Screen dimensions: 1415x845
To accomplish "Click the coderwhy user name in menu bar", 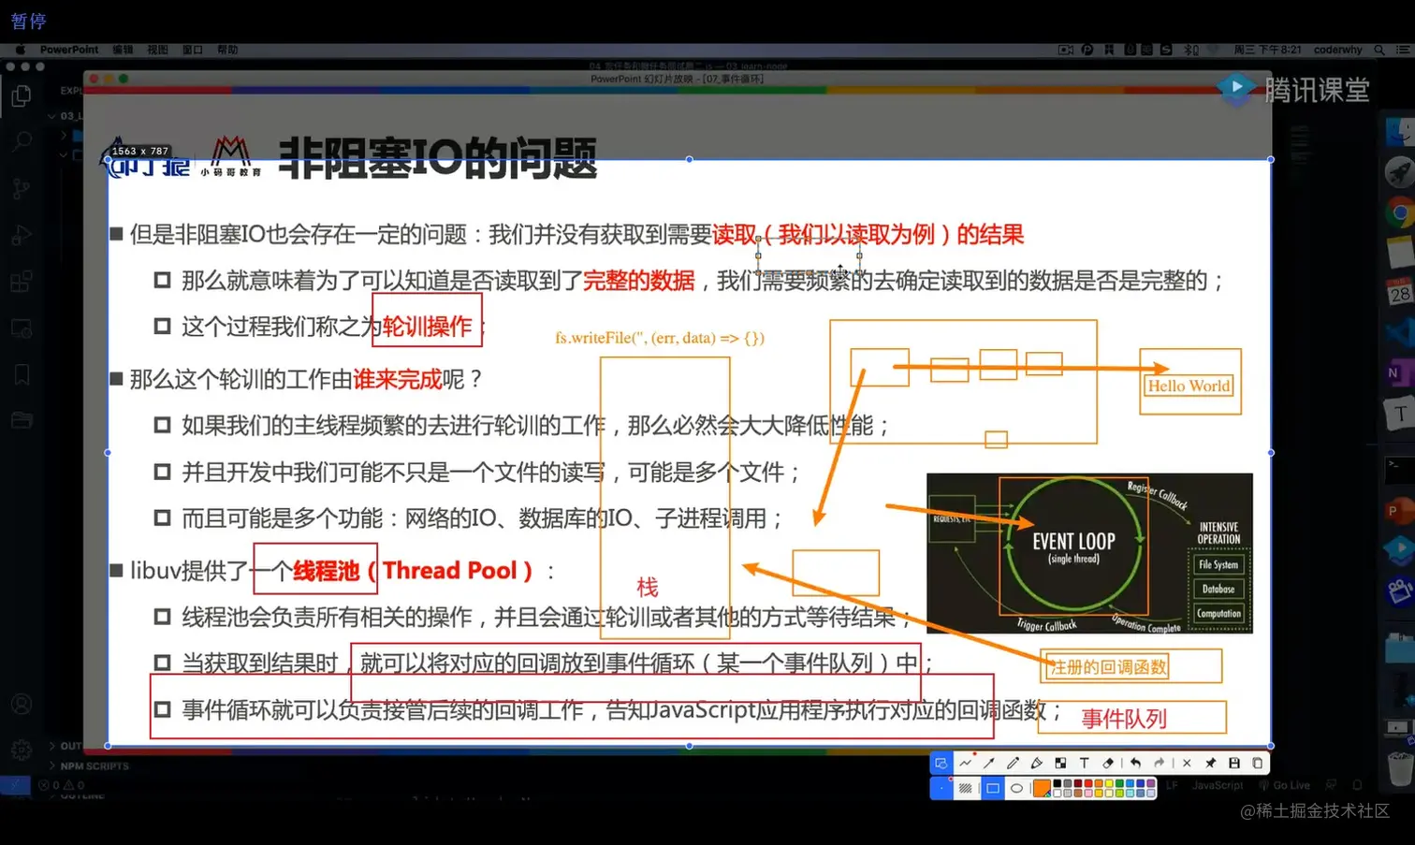I will coord(1337,50).
